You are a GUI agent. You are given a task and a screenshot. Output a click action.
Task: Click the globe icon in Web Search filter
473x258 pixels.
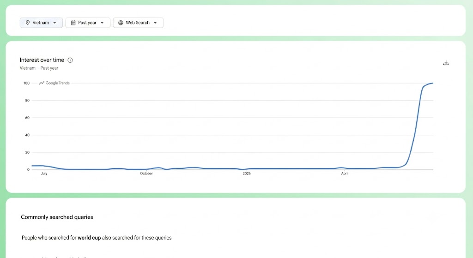pyautogui.click(x=121, y=23)
